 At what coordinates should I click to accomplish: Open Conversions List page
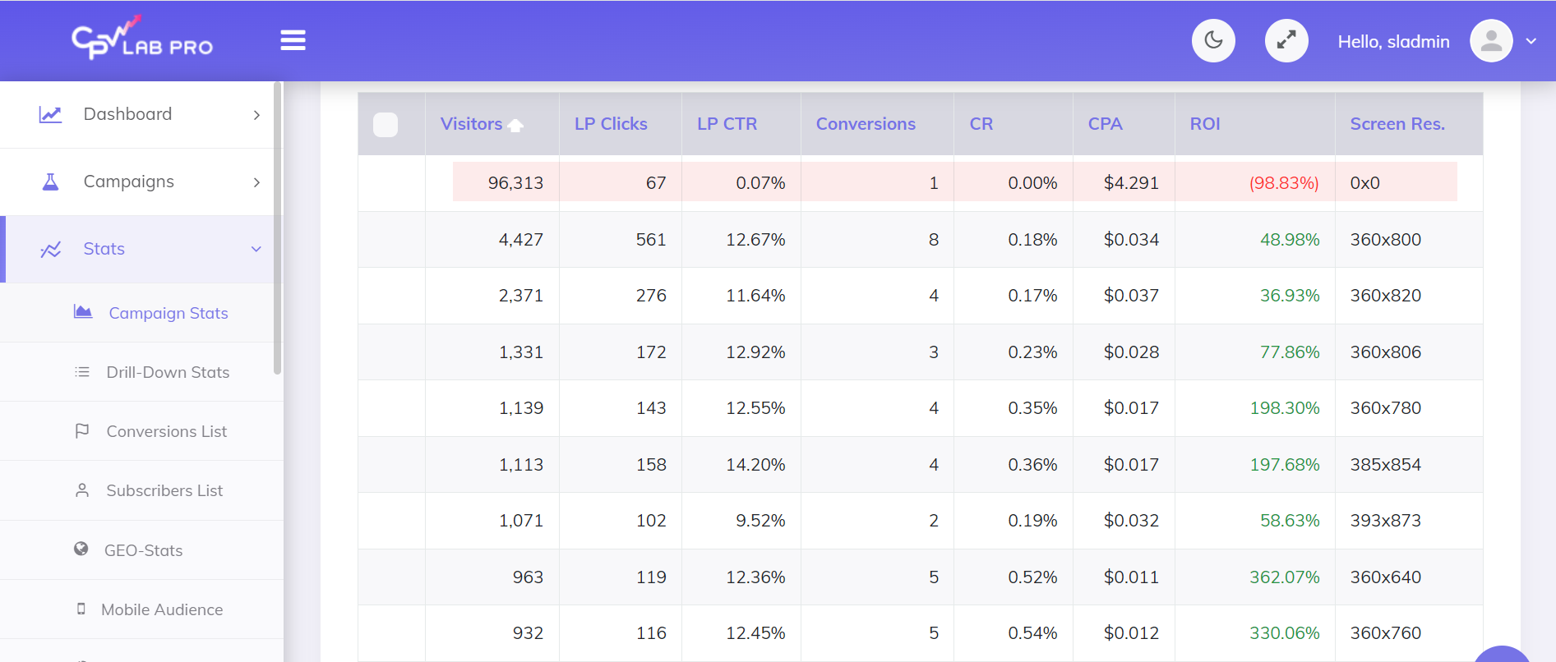pos(167,431)
